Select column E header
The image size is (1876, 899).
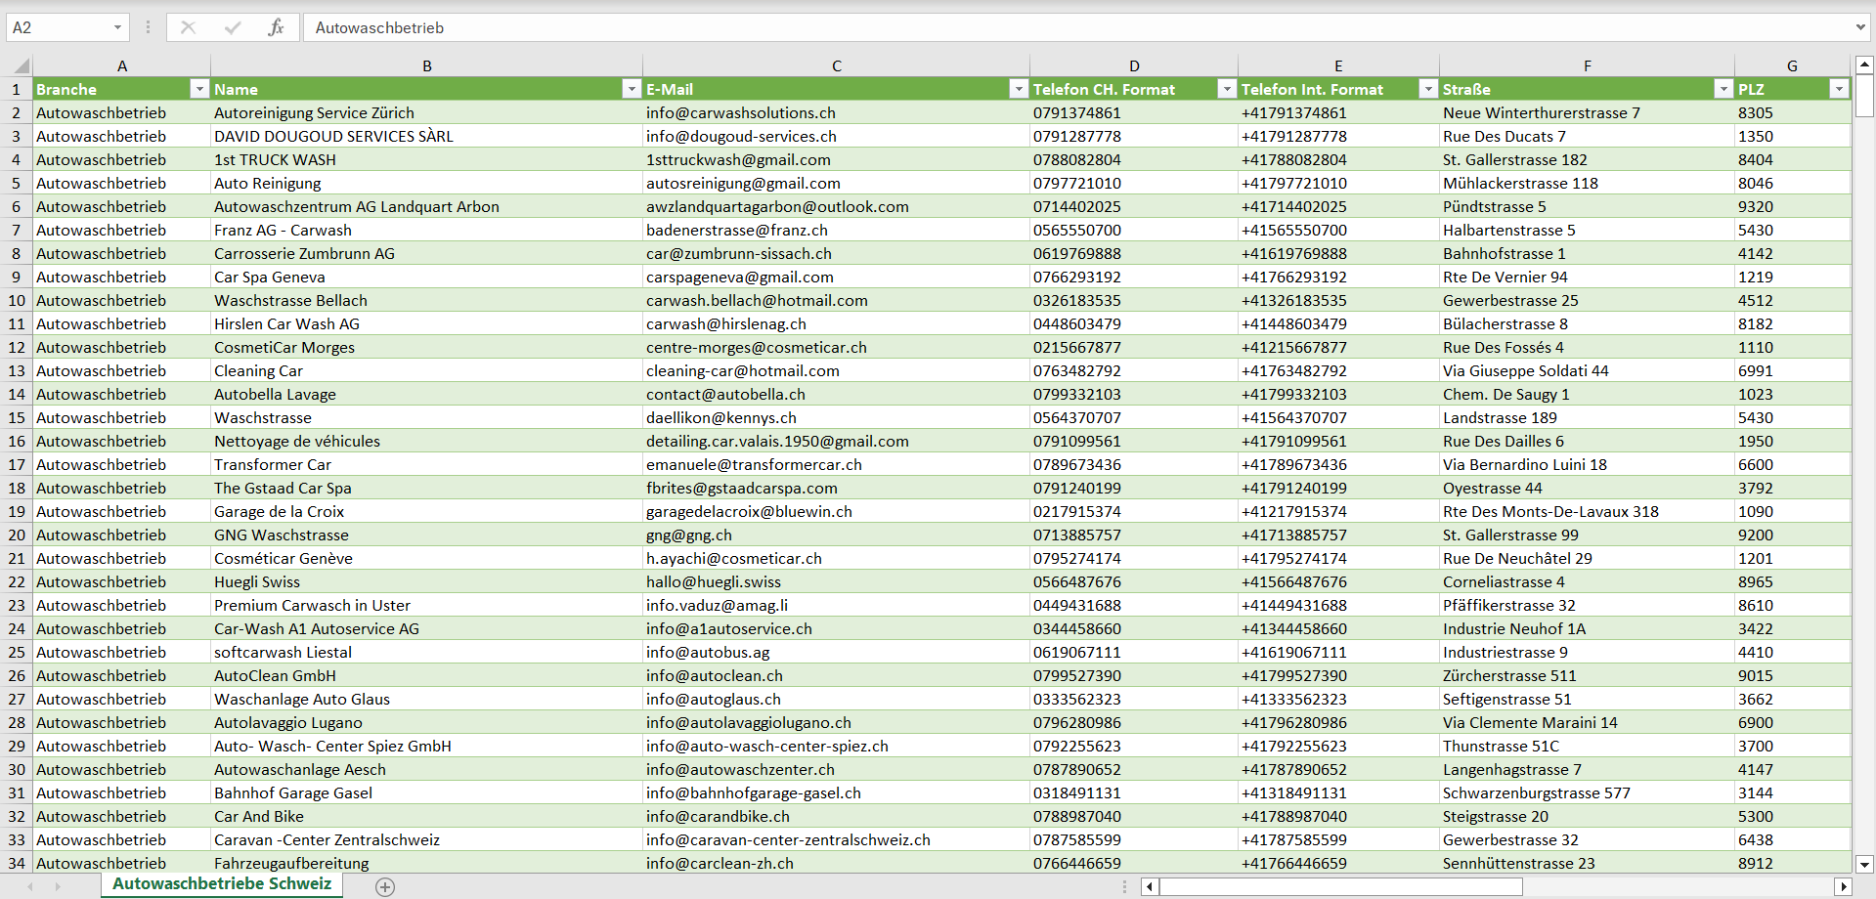[x=1338, y=66]
